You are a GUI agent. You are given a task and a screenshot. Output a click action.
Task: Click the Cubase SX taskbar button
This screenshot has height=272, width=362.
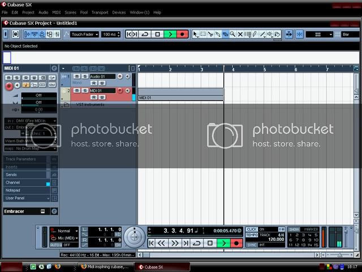coord(162,267)
